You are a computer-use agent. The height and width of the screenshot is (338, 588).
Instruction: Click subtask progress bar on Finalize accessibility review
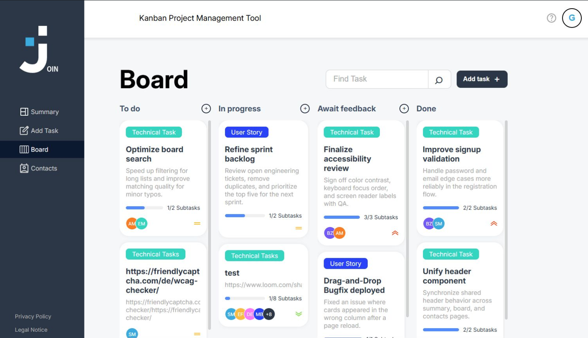tap(342, 217)
